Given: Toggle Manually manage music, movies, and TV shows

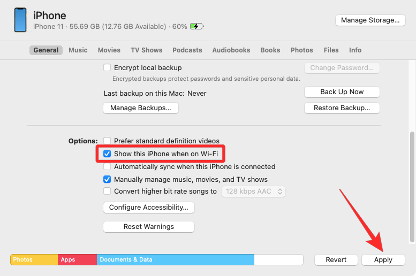Looking at the screenshot, I should pyautogui.click(x=107, y=180).
